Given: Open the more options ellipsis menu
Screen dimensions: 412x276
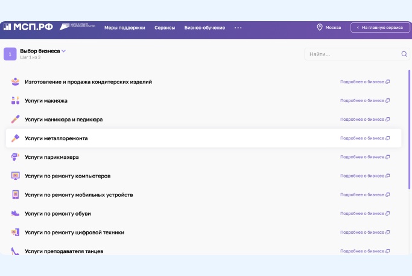Looking at the screenshot, I should click(x=238, y=28).
